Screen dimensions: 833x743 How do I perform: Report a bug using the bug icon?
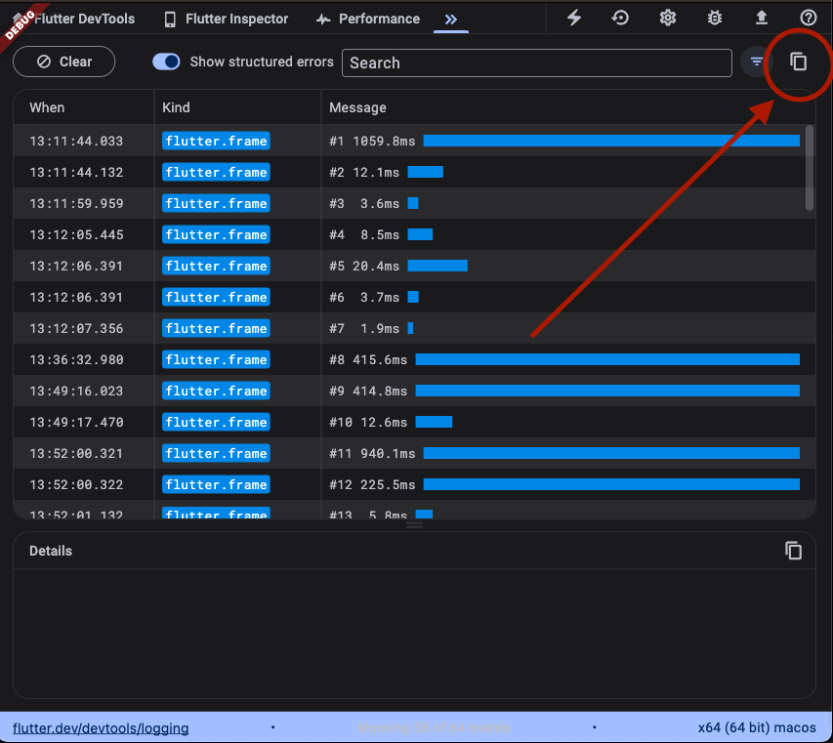714,18
